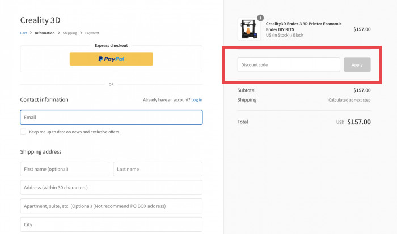Click the Apply discount button
This screenshot has width=397, height=234.
[357, 64]
